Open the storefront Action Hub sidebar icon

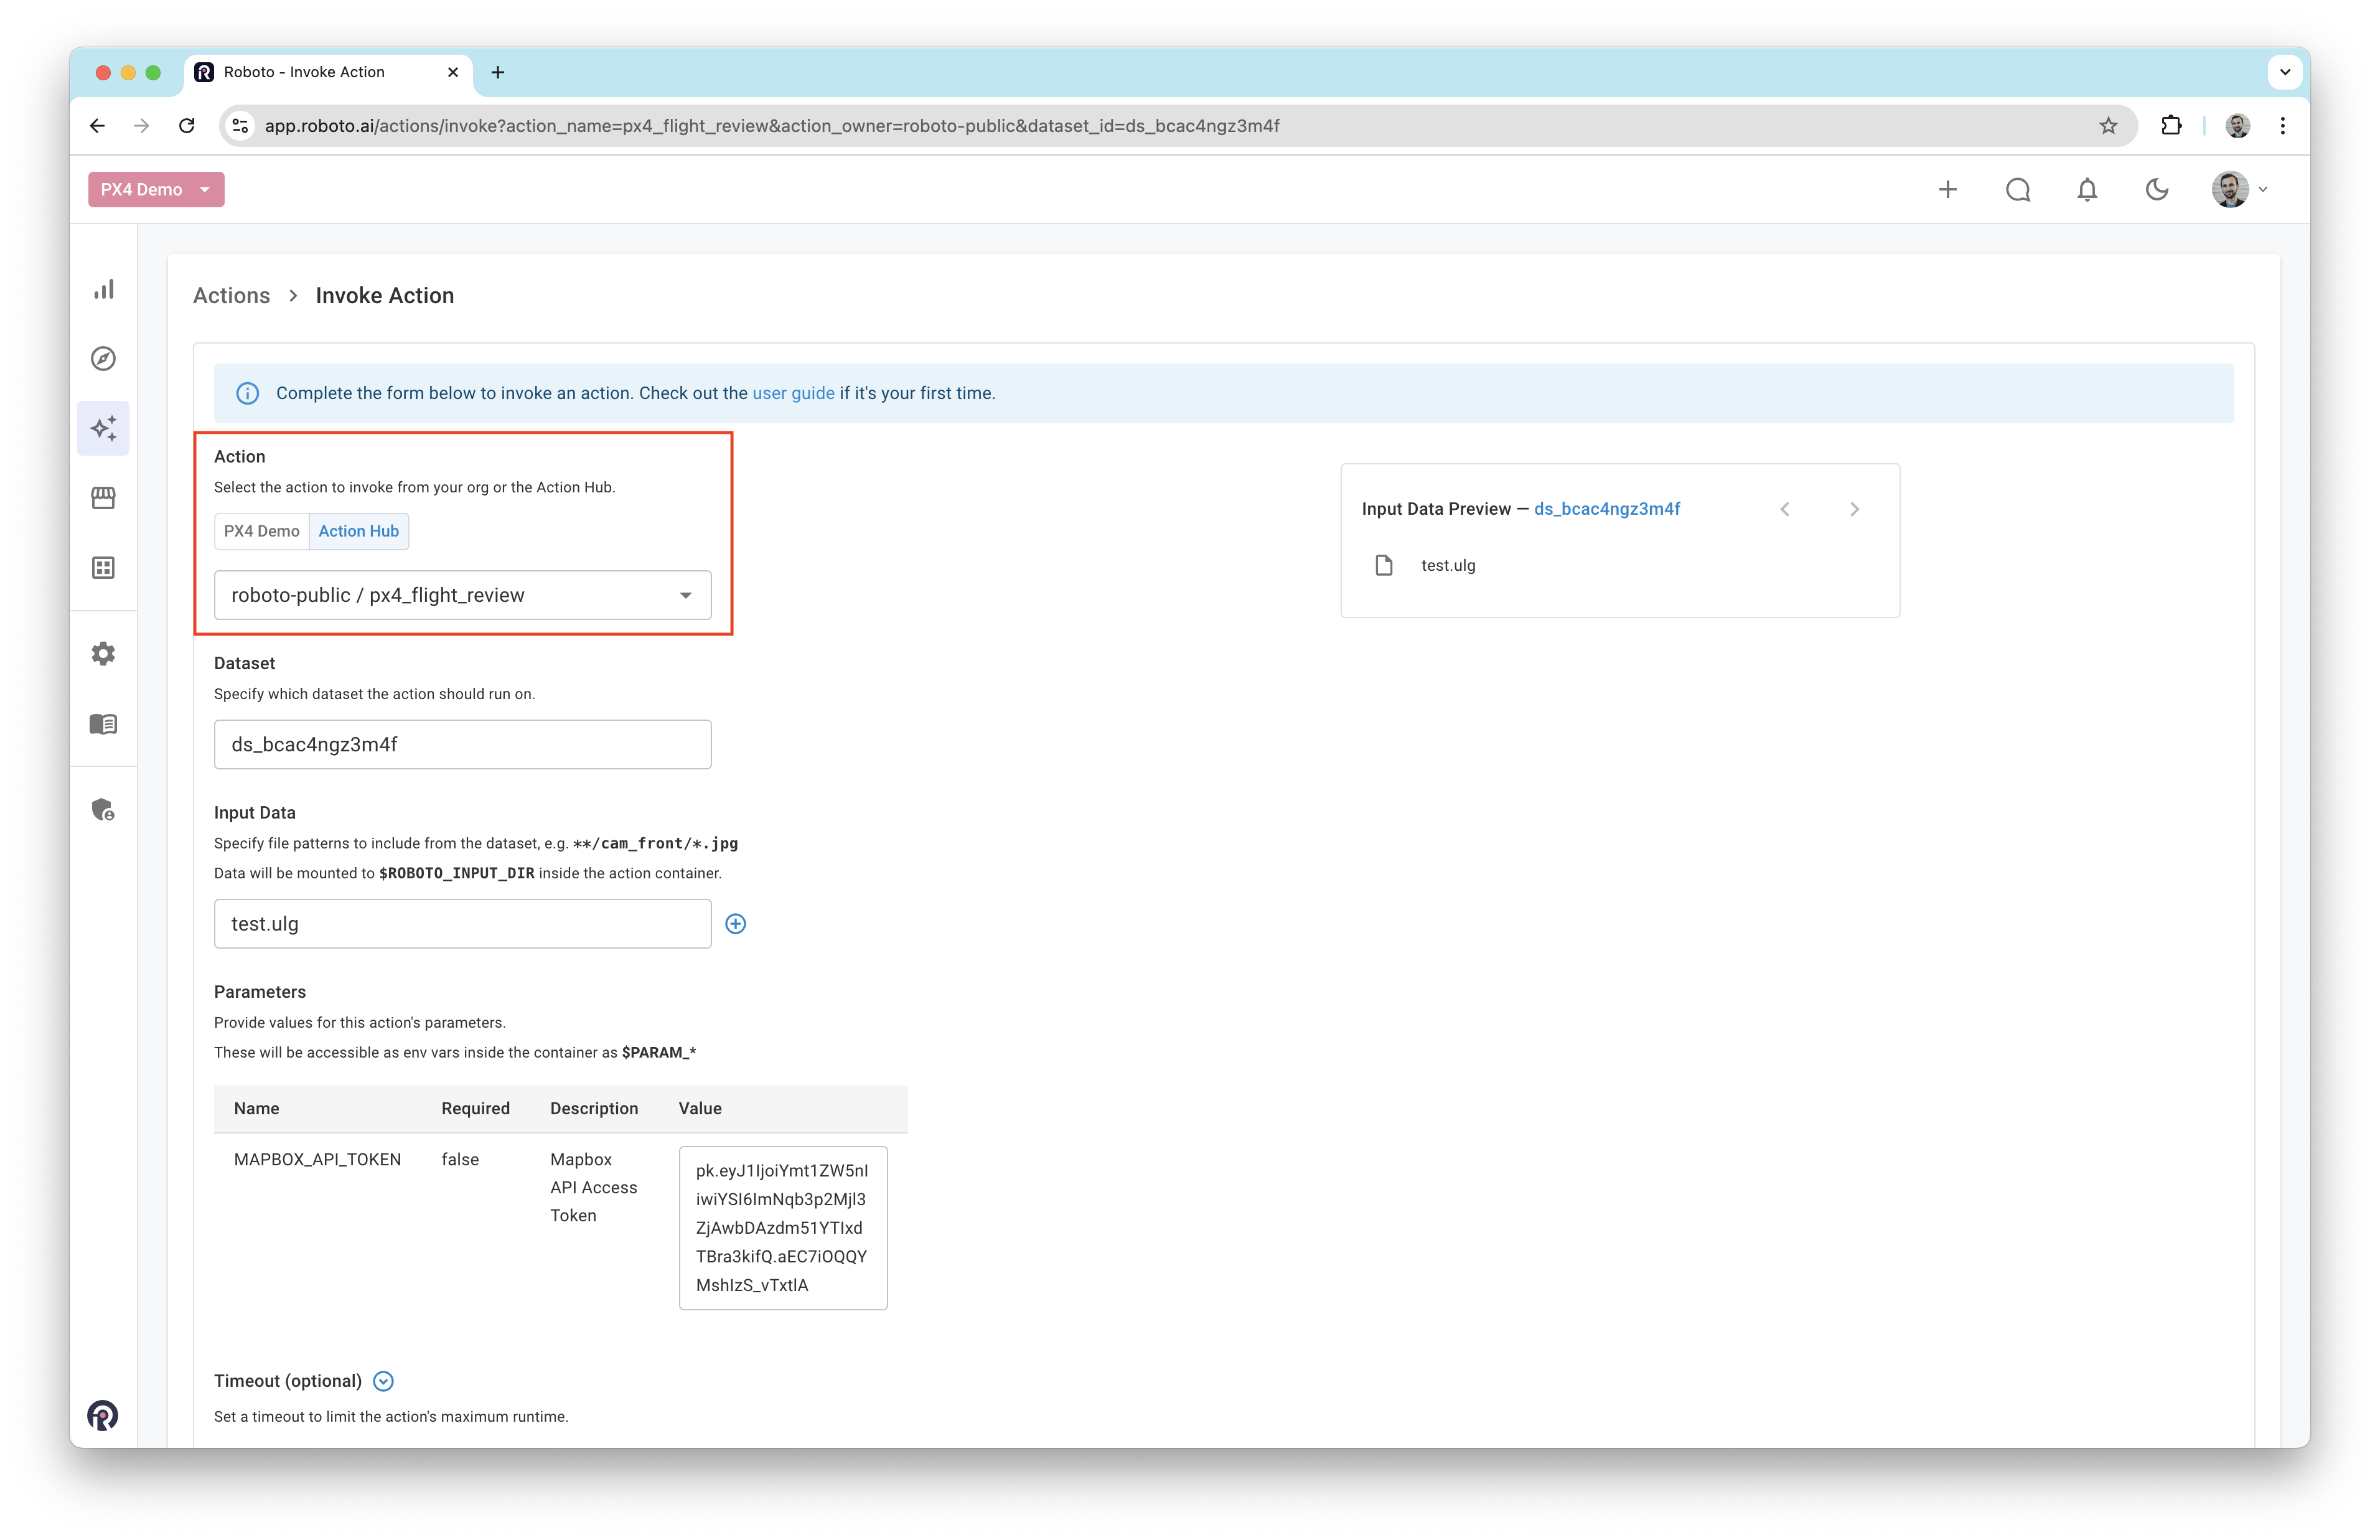pos(104,498)
